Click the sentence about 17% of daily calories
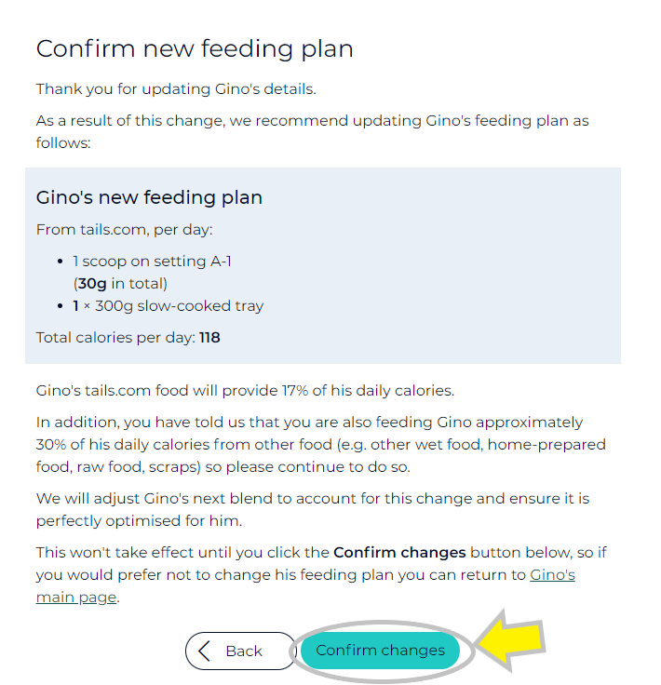661x685 pixels. pos(245,390)
